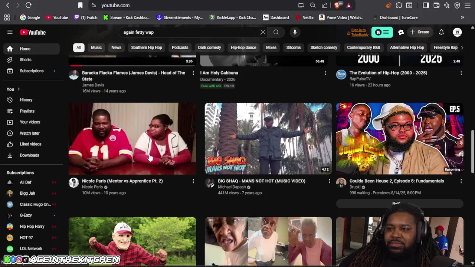This screenshot has width=475, height=267.
Task: Go back with browser back arrow
Action: pos(8,5)
